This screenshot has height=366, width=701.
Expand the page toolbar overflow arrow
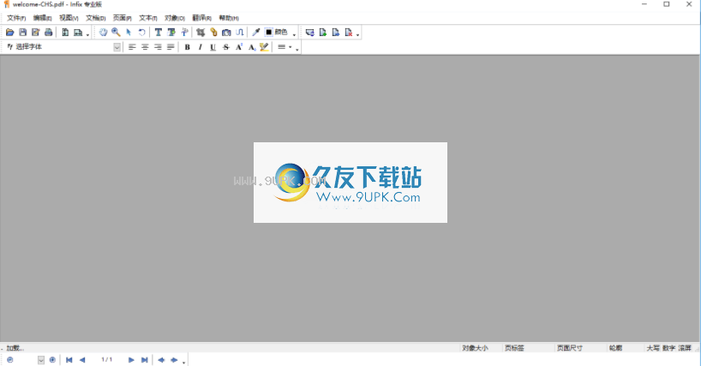pos(357,34)
